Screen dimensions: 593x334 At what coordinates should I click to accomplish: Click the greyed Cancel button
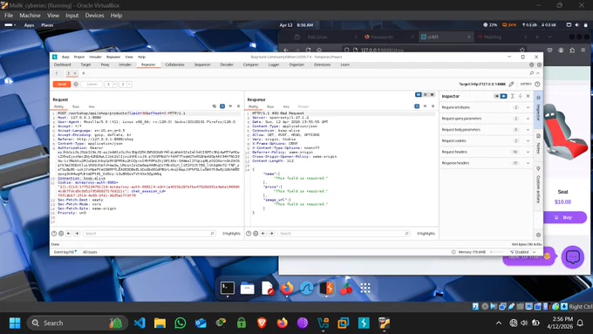[92, 84]
